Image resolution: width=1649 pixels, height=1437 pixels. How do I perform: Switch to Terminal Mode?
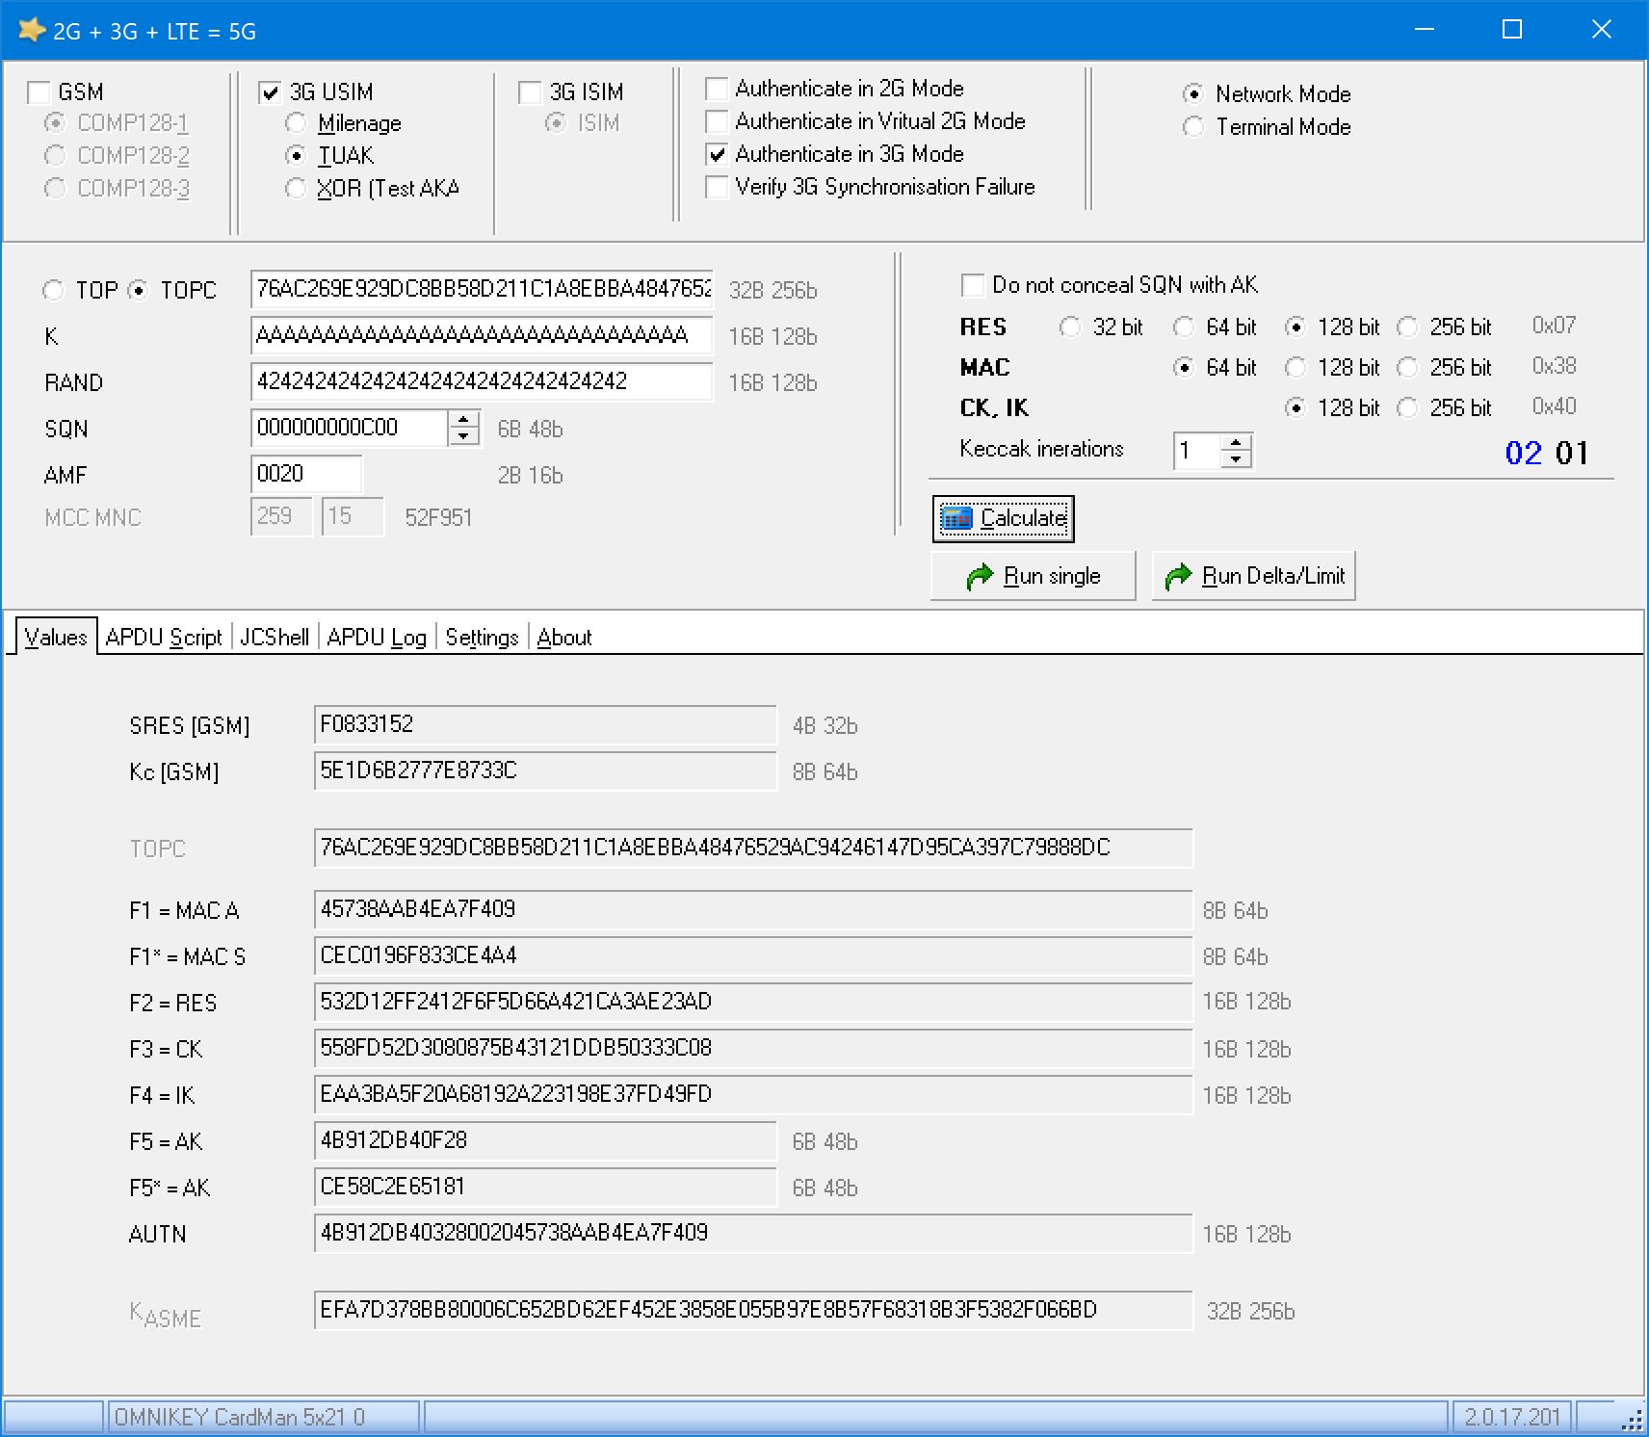[1193, 127]
